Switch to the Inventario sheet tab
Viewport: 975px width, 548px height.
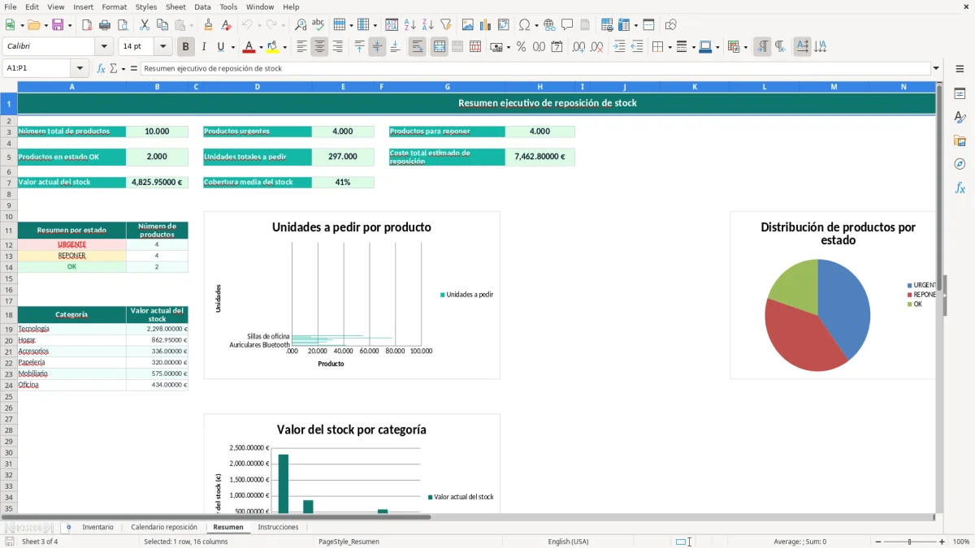[x=98, y=527]
